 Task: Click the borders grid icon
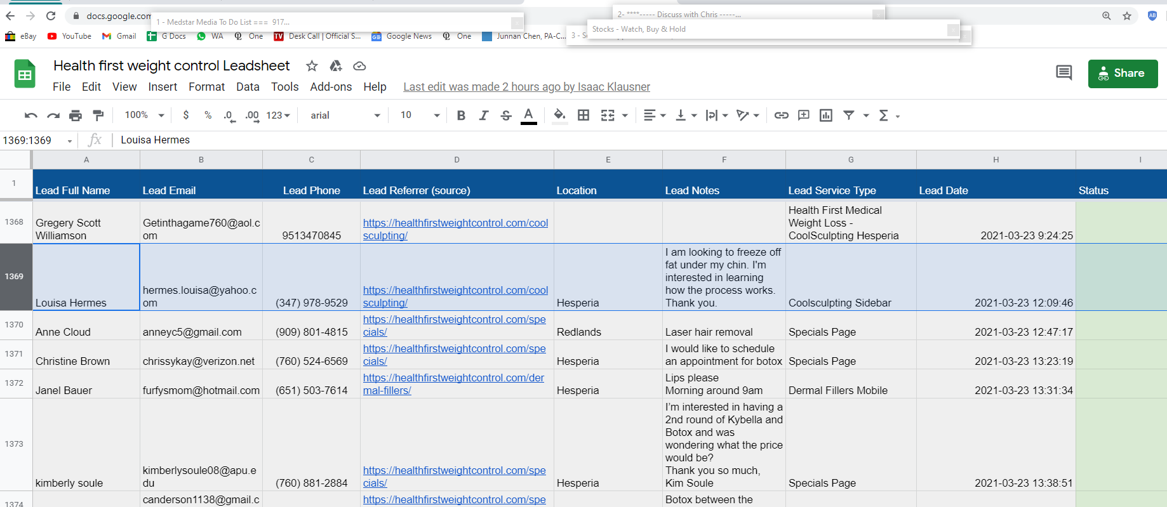pyautogui.click(x=583, y=115)
